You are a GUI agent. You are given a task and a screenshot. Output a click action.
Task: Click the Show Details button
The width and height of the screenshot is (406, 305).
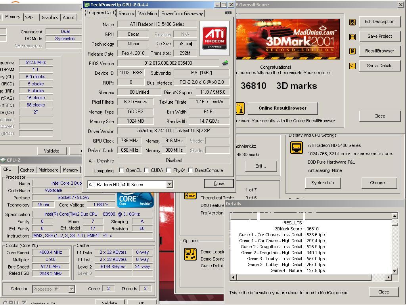click(379, 66)
